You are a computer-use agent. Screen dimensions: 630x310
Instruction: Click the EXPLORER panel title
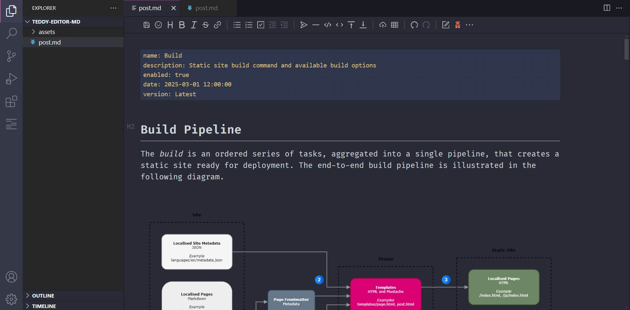pyautogui.click(x=44, y=8)
